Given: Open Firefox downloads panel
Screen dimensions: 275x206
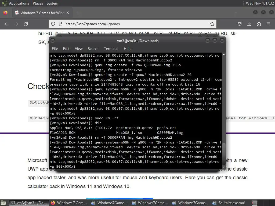Looking at the screenshot, I should 249,24.
